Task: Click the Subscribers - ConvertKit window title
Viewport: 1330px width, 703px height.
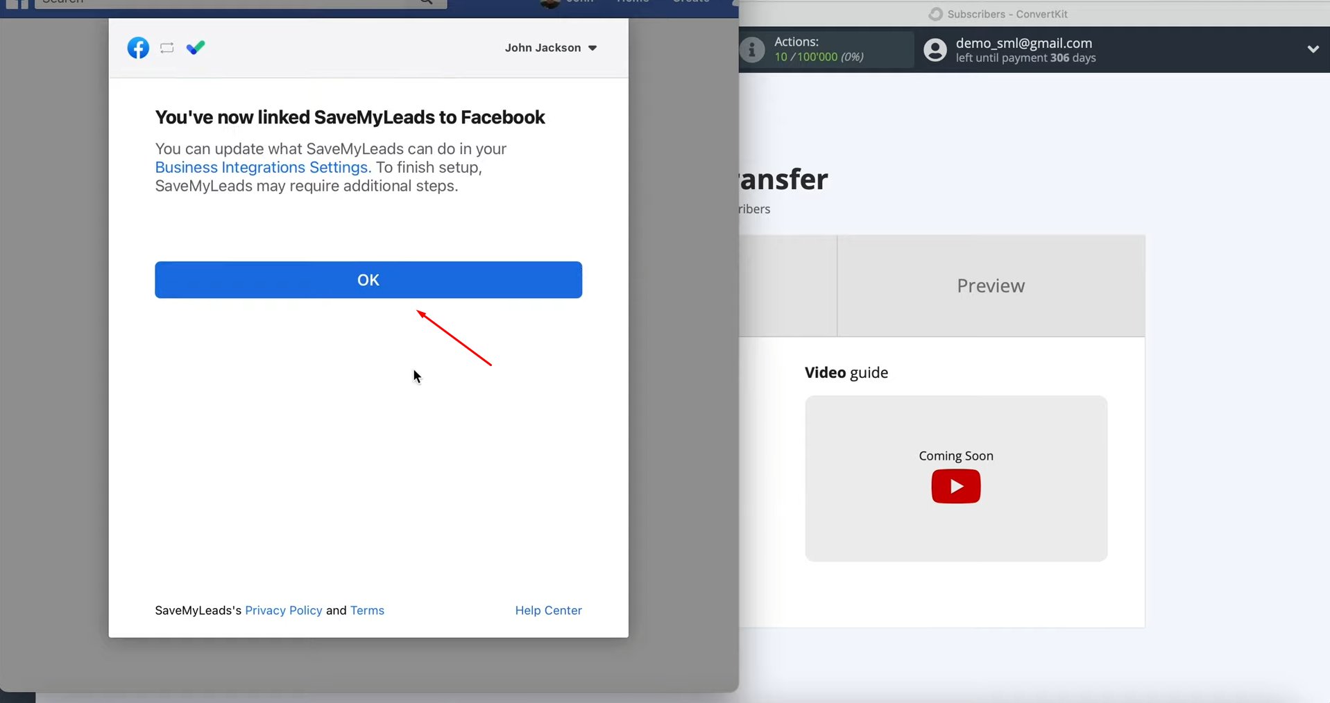Action: [1007, 14]
